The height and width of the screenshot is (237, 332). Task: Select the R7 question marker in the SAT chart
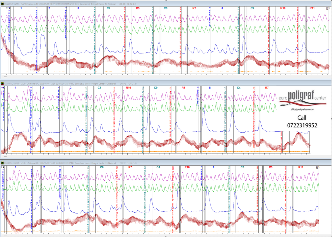click(x=194, y=8)
